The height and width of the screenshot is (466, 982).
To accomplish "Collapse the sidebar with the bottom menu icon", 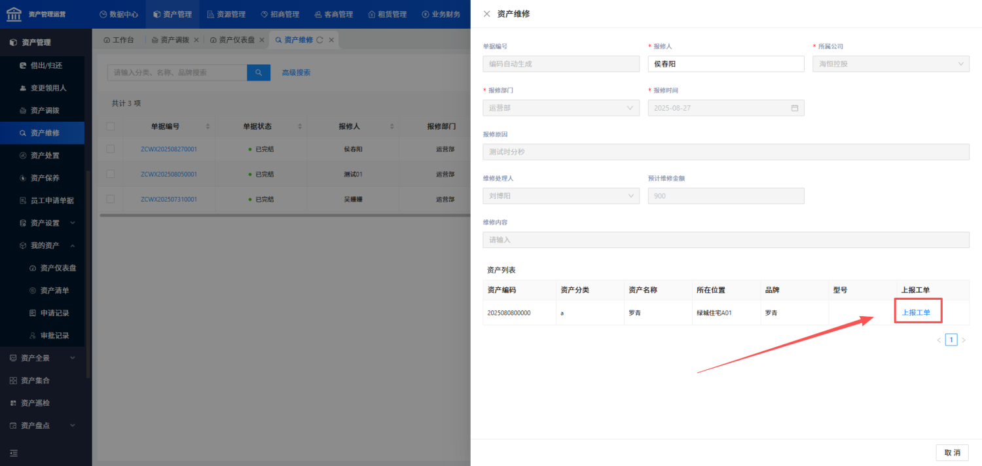I will (x=14, y=453).
